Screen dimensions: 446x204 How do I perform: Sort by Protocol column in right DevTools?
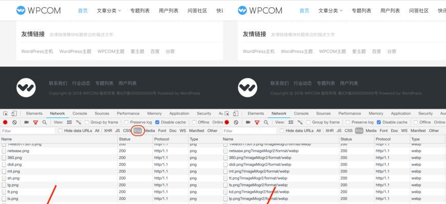(392, 139)
